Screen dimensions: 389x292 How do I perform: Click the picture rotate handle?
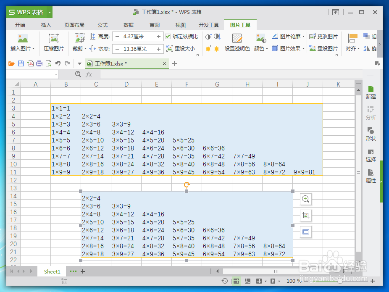pyautogui.click(x=187, y=184)
